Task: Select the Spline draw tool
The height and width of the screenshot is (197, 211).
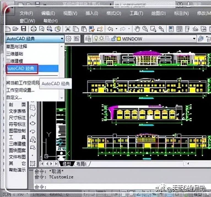Action: click(33, 116)
